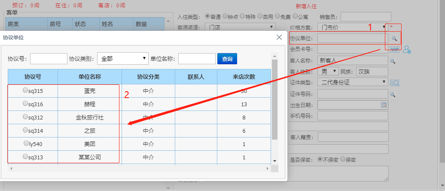Close the 协议单位 dialog with X

279,37
